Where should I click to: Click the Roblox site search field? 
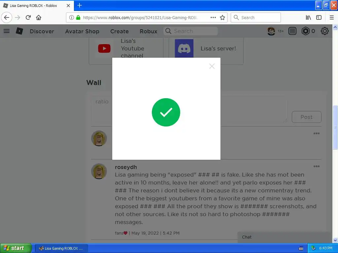click(190, 31)
